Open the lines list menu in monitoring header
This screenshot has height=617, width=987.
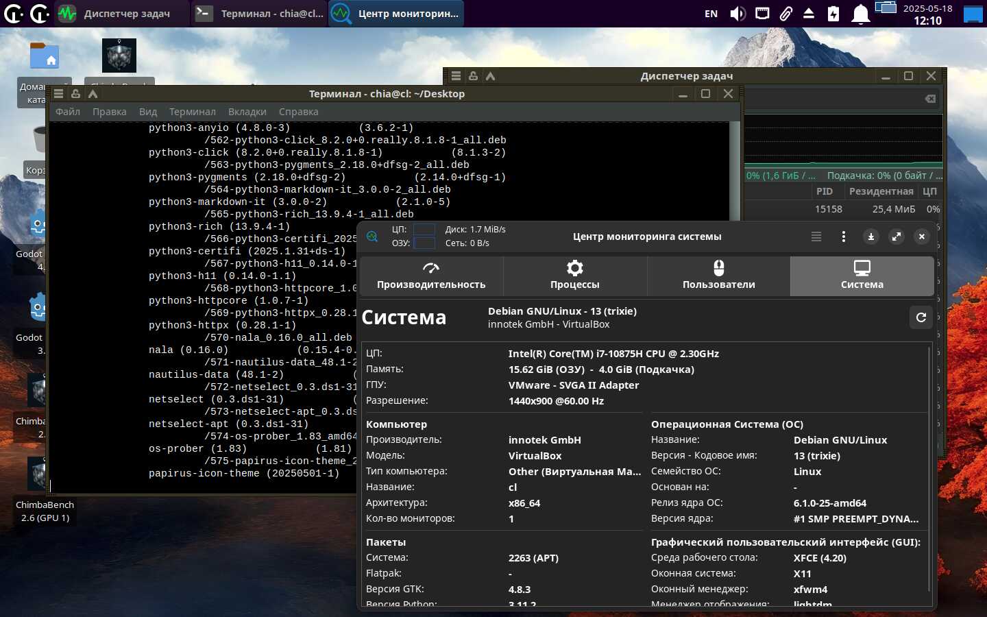coord(816,237)
